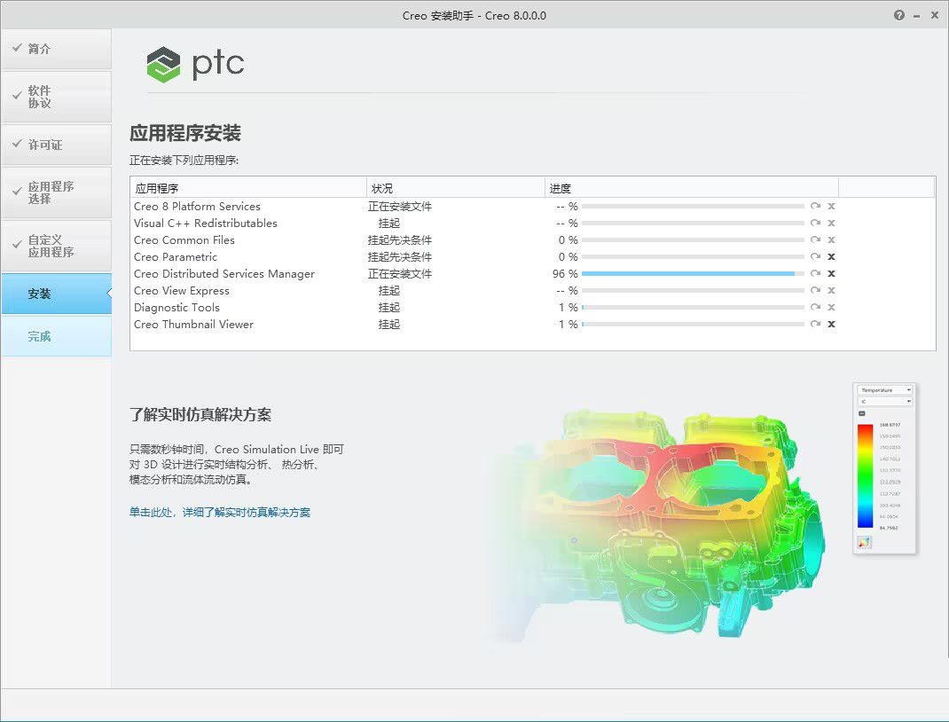This screenshot has height=722, width=949.
Task: Select the 安装 step
Action: pos(56,294)
